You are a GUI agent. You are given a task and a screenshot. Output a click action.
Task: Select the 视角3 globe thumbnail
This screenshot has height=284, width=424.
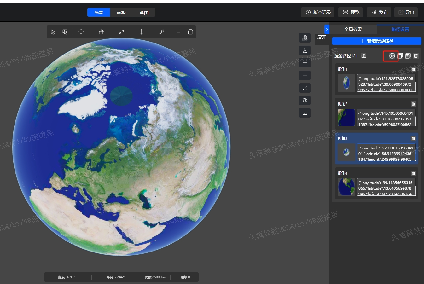(346, 152)
